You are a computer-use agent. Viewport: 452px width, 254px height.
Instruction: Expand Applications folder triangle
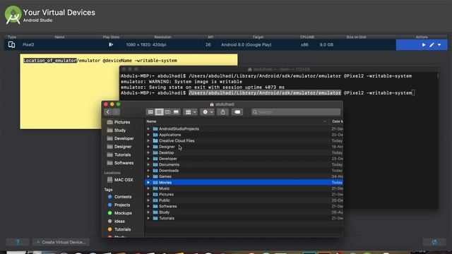pyautogui.click(x=148, y=135)
